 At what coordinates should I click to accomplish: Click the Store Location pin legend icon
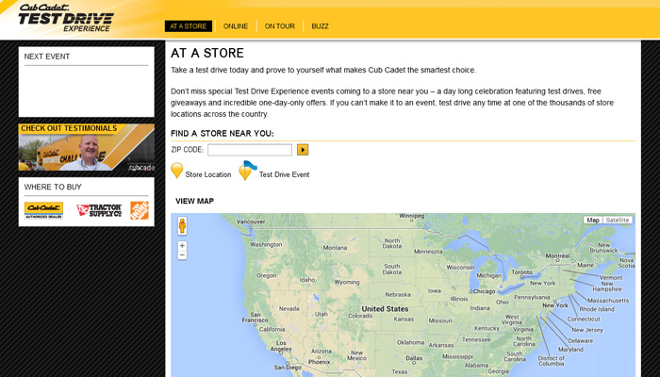pos(177,171)
